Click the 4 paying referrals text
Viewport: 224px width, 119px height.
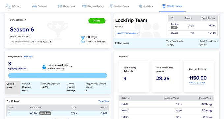coord(17,69)
